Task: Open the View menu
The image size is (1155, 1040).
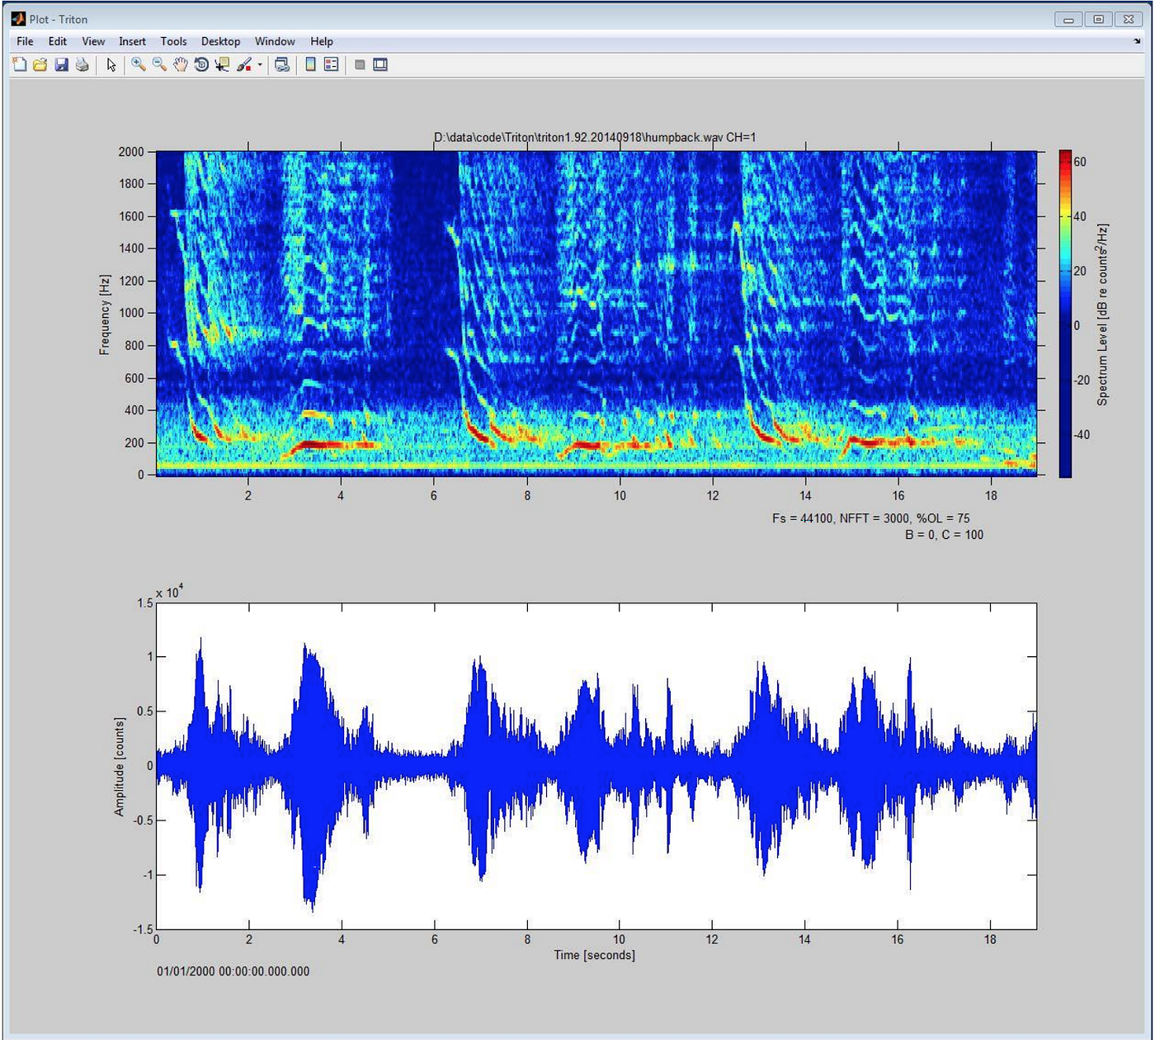Action: coord(93,41)
